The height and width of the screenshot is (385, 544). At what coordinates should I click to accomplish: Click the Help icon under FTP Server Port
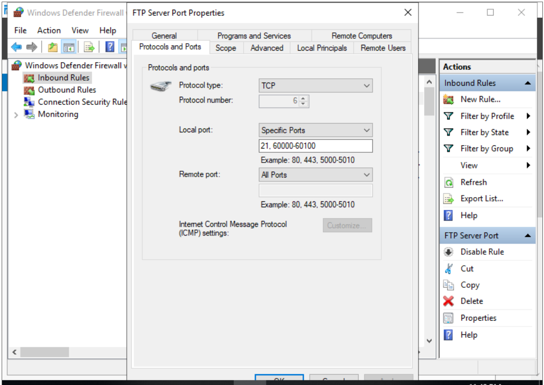coord(448,335)
